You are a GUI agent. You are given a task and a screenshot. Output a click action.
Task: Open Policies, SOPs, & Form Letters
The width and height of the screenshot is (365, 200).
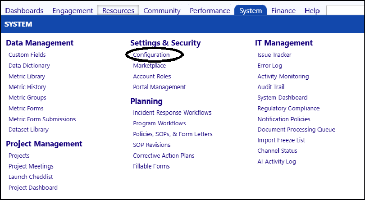(x=173, y=134)
